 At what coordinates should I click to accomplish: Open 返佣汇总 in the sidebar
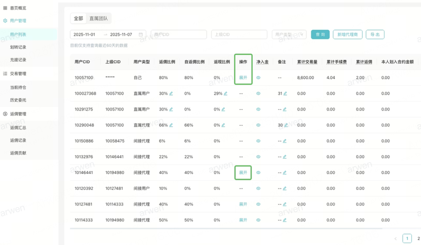click(x=18, y=128)
